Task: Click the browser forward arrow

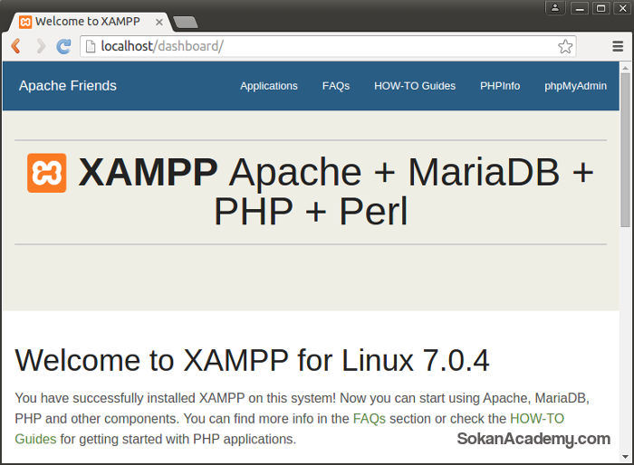Action: pos(41,46)
